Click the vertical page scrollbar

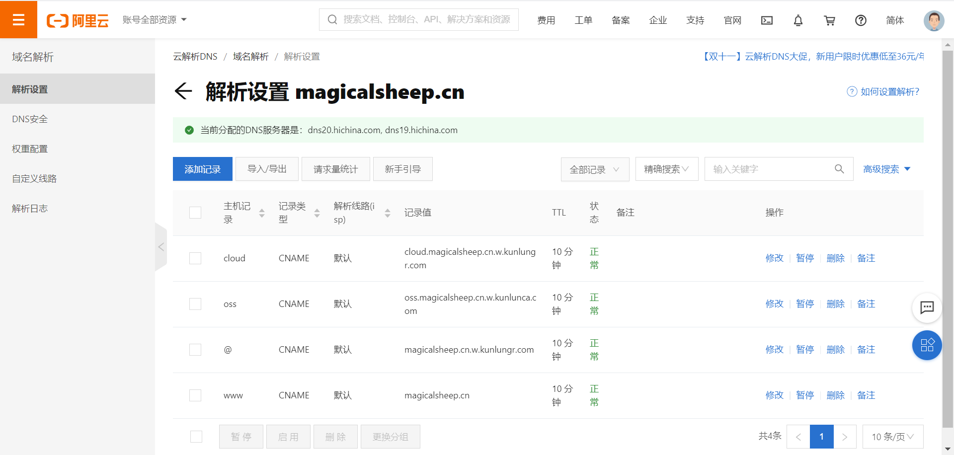coord(948,238)
